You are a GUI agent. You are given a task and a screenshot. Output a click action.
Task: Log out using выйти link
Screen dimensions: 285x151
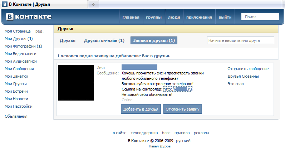(x=225, y=17)
